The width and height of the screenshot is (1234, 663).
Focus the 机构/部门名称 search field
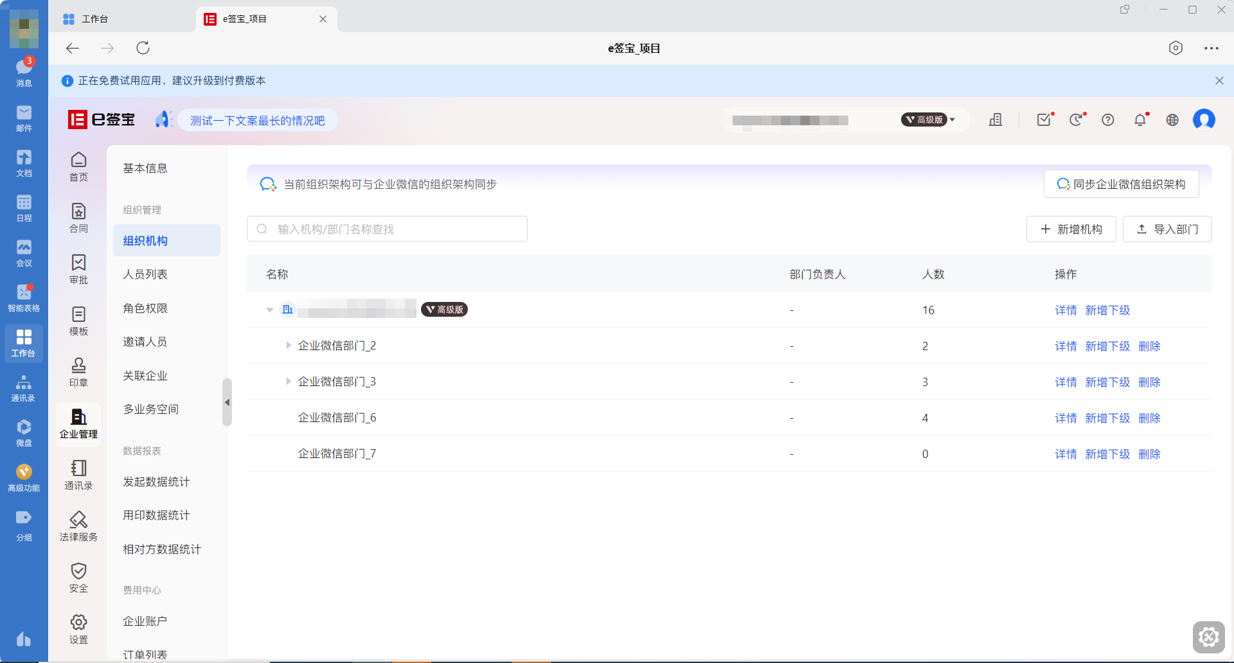point(387,229)
